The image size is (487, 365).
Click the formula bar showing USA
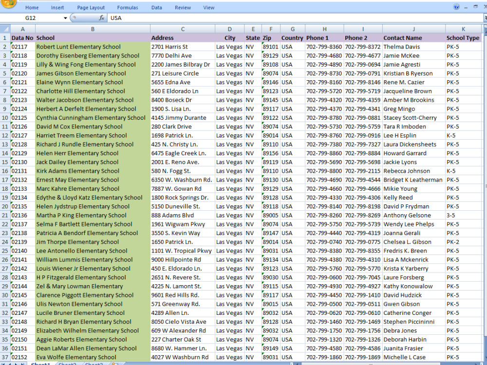pyautogui.click(x=295, y=18)
